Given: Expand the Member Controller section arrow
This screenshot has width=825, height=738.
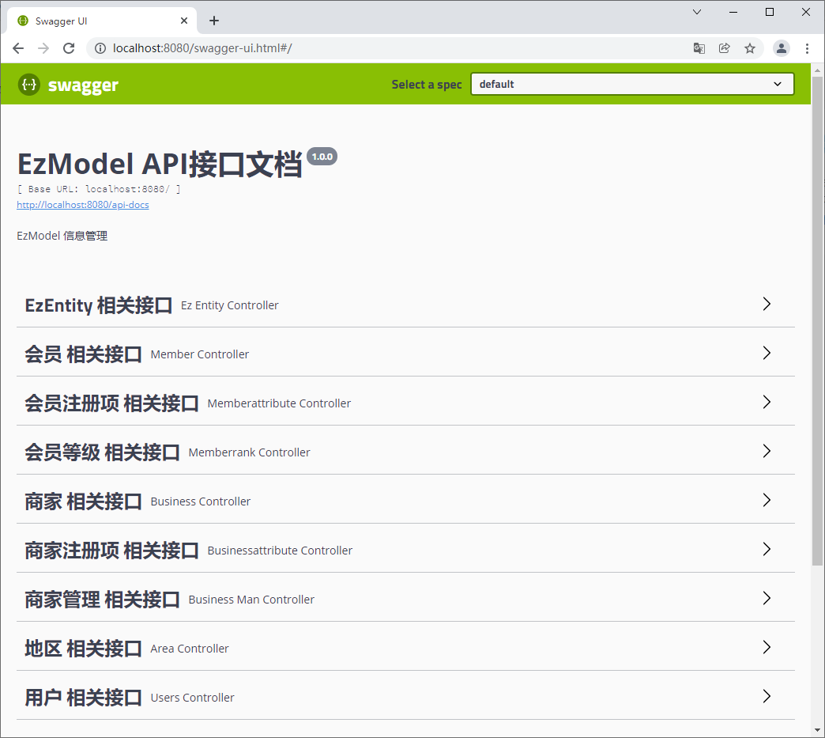Looking at the screenshot, I should click(x=767, y=353).
